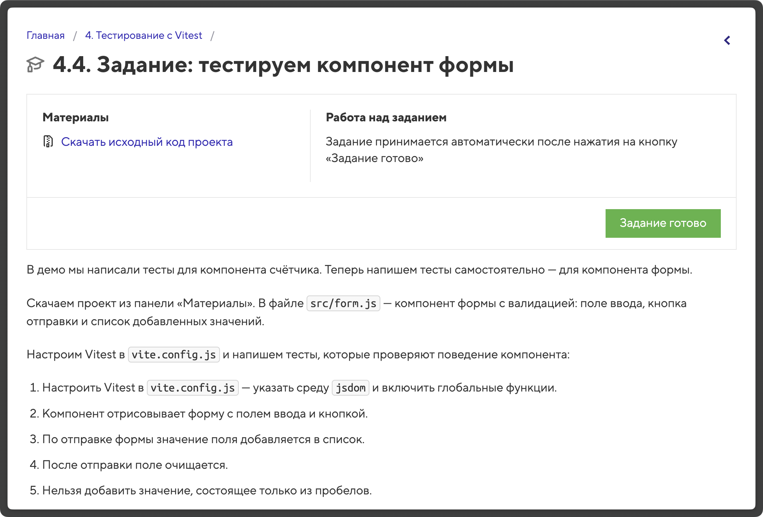Open the Главная breadcrumb link
This screenshot has height=517, width=763.
point(45,35)
